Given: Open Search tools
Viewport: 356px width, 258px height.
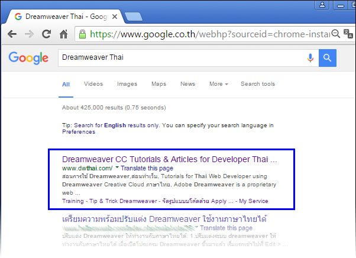Looking at the screenshot, I should pyautogui.click(x=258, y=84).
